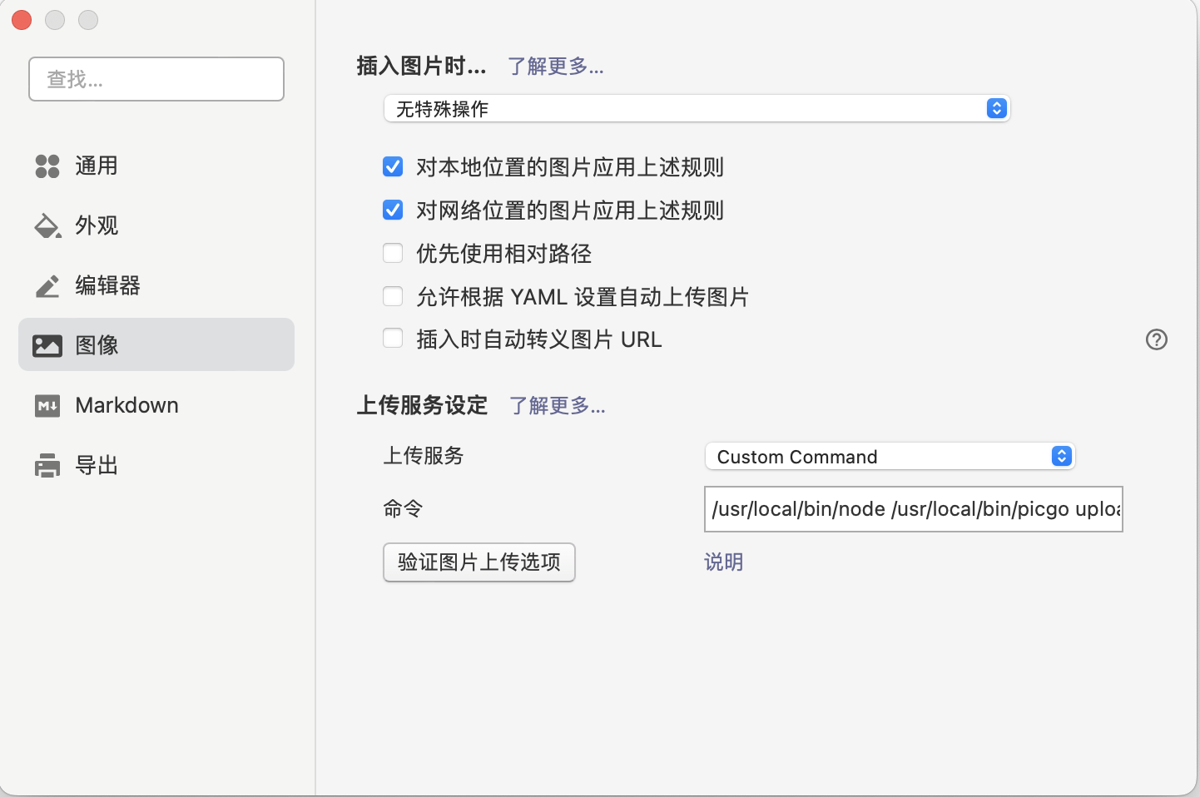Image resolution: width=1200 pixels, height=797 pixels.
Task: Click the 验证图片上传选项 button
Action: [x=479, y=562]
